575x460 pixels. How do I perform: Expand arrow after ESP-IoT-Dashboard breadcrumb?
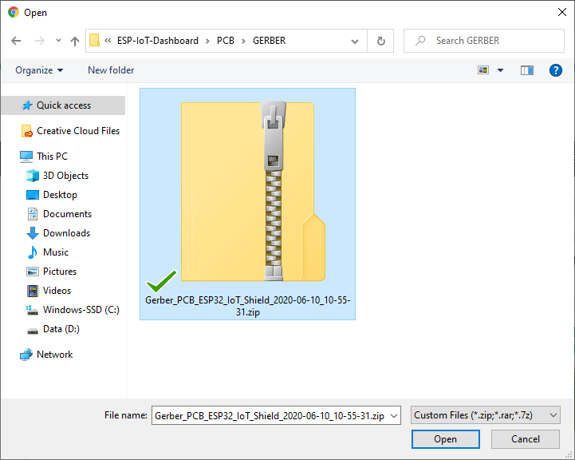[x=207, y=41]
